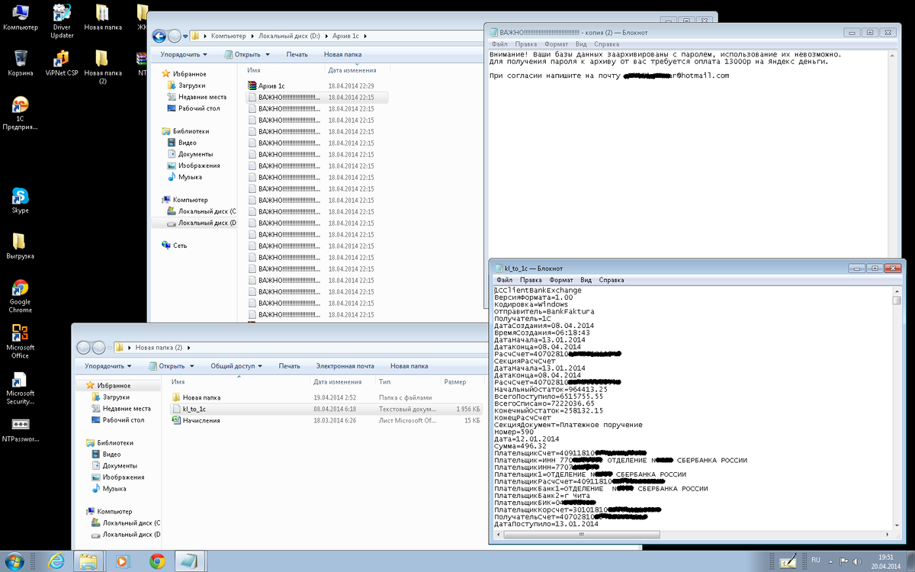This screenshot has height=572, width=915.
Task: Select the Driver Updater desktop icon
Action: tap(62, 21)
